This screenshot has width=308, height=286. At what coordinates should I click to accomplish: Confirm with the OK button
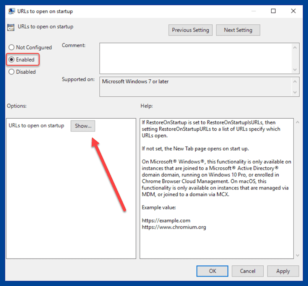click(x=212, y=271)
